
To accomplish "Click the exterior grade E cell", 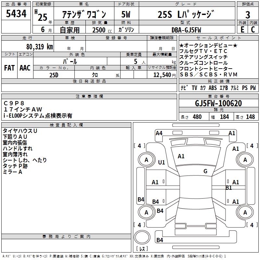I will coord(242,30).
